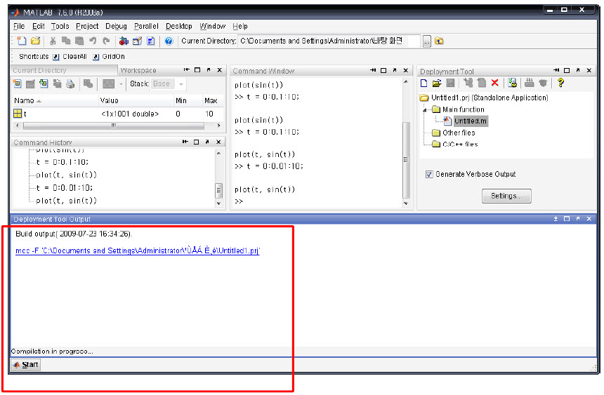Image resolution: width=604 pixels, height=395 pixels.
Task: Click Command Window vertical scrollbar thumb
Action: tap(406, 160)
